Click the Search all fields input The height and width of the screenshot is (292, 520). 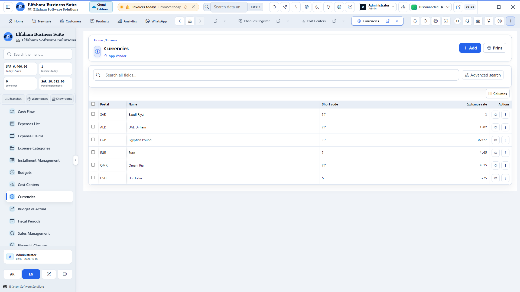tap(276, 75)
